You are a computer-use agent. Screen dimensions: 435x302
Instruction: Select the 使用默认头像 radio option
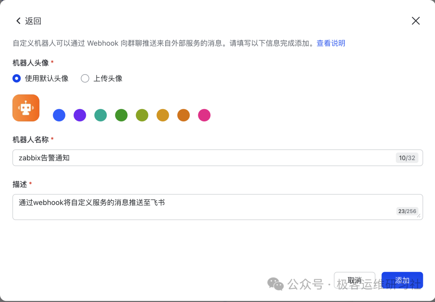tap(17, 79)
